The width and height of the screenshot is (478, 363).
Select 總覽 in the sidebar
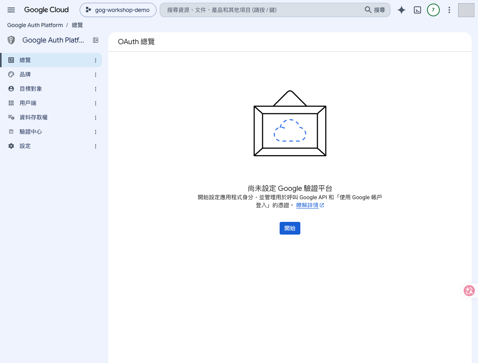(x=51, y=60)
